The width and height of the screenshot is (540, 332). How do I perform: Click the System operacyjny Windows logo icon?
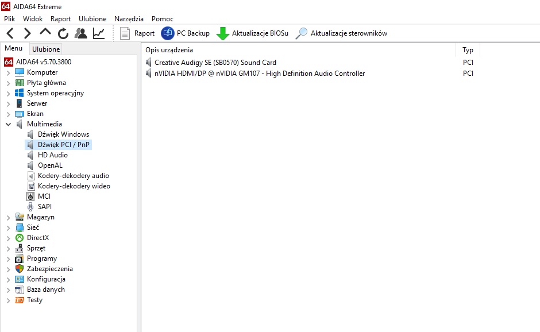click(20, 93)
